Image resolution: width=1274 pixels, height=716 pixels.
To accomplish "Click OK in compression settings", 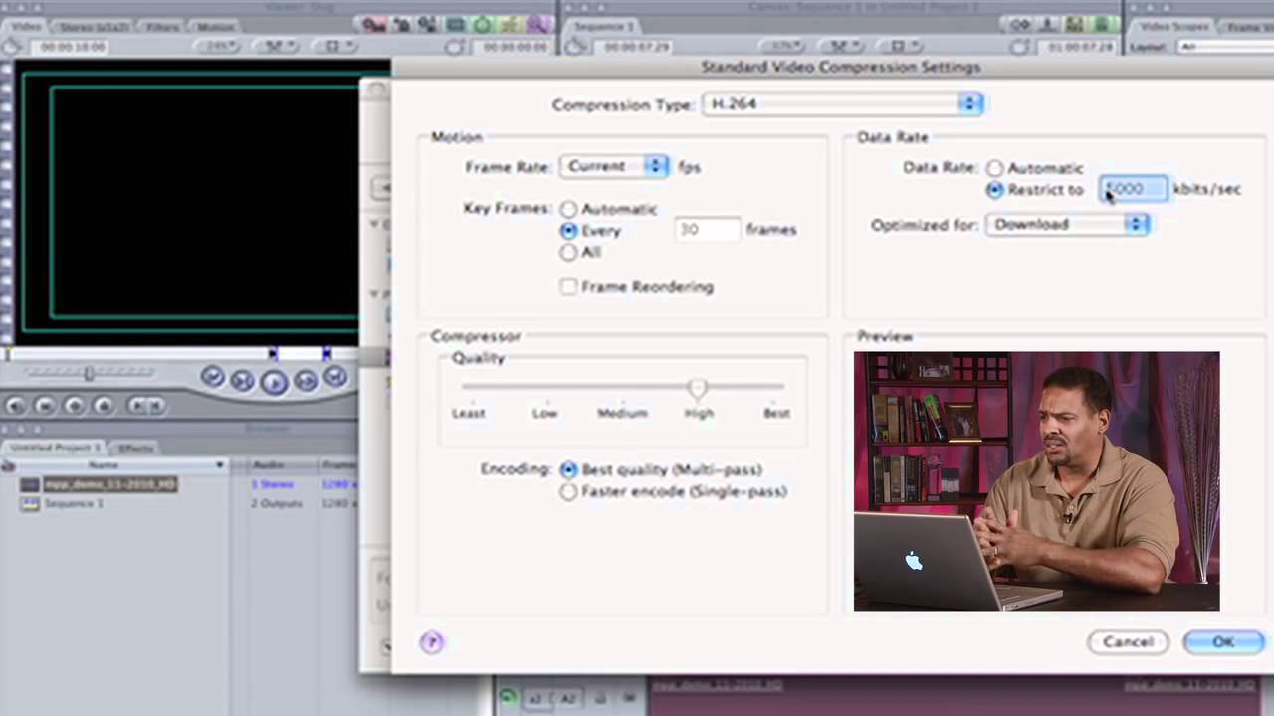I will 1223,642.
